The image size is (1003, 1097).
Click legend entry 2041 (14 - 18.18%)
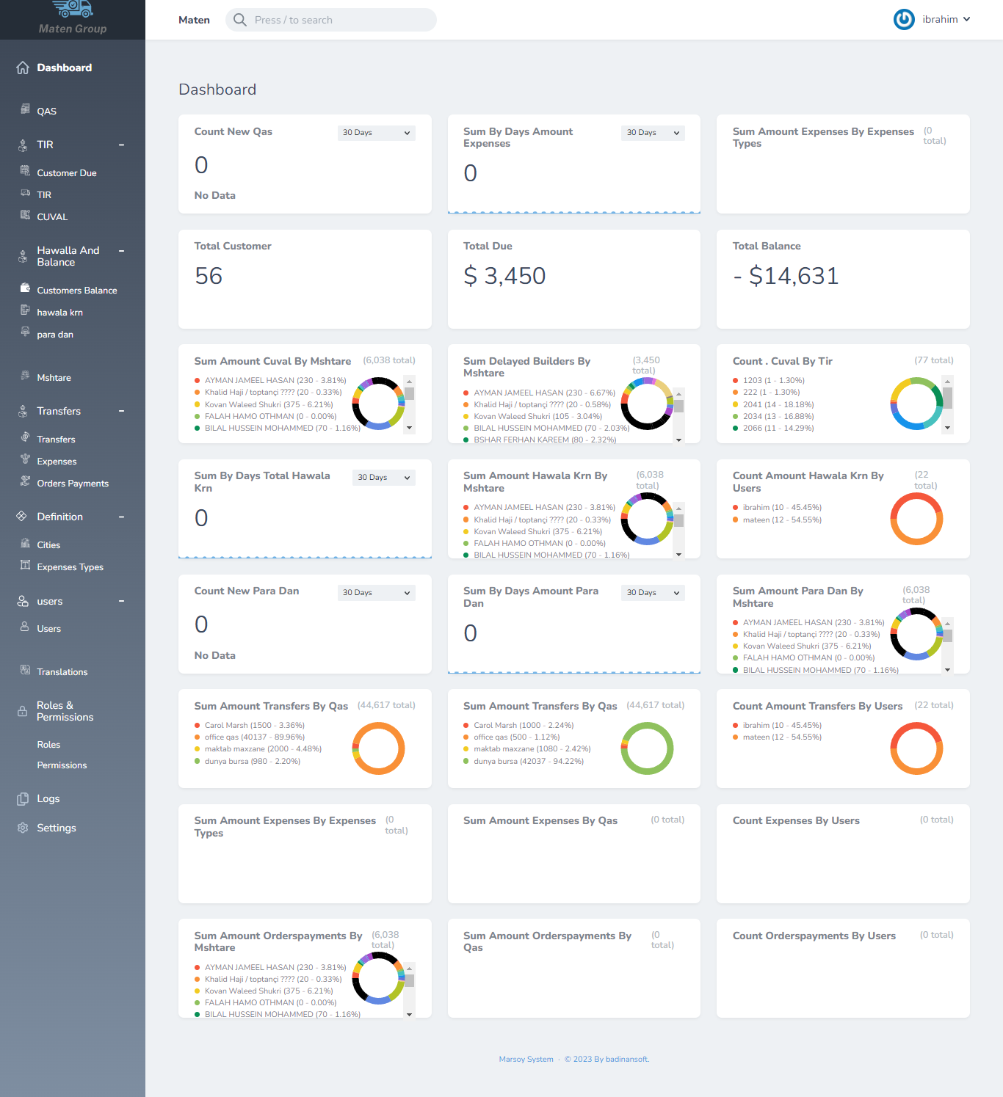click(773, 404)
